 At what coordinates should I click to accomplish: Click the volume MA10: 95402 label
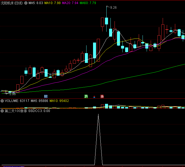(59, 101)
